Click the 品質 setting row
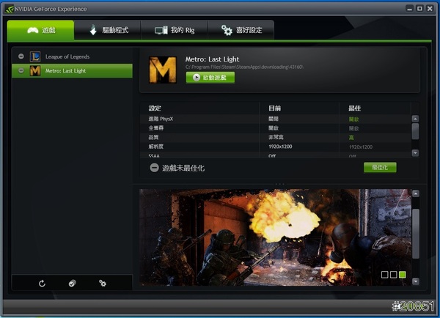440x318 pixels. (x=275, y=138)
